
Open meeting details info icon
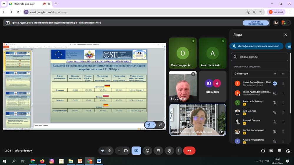click(x=263, y=151)
